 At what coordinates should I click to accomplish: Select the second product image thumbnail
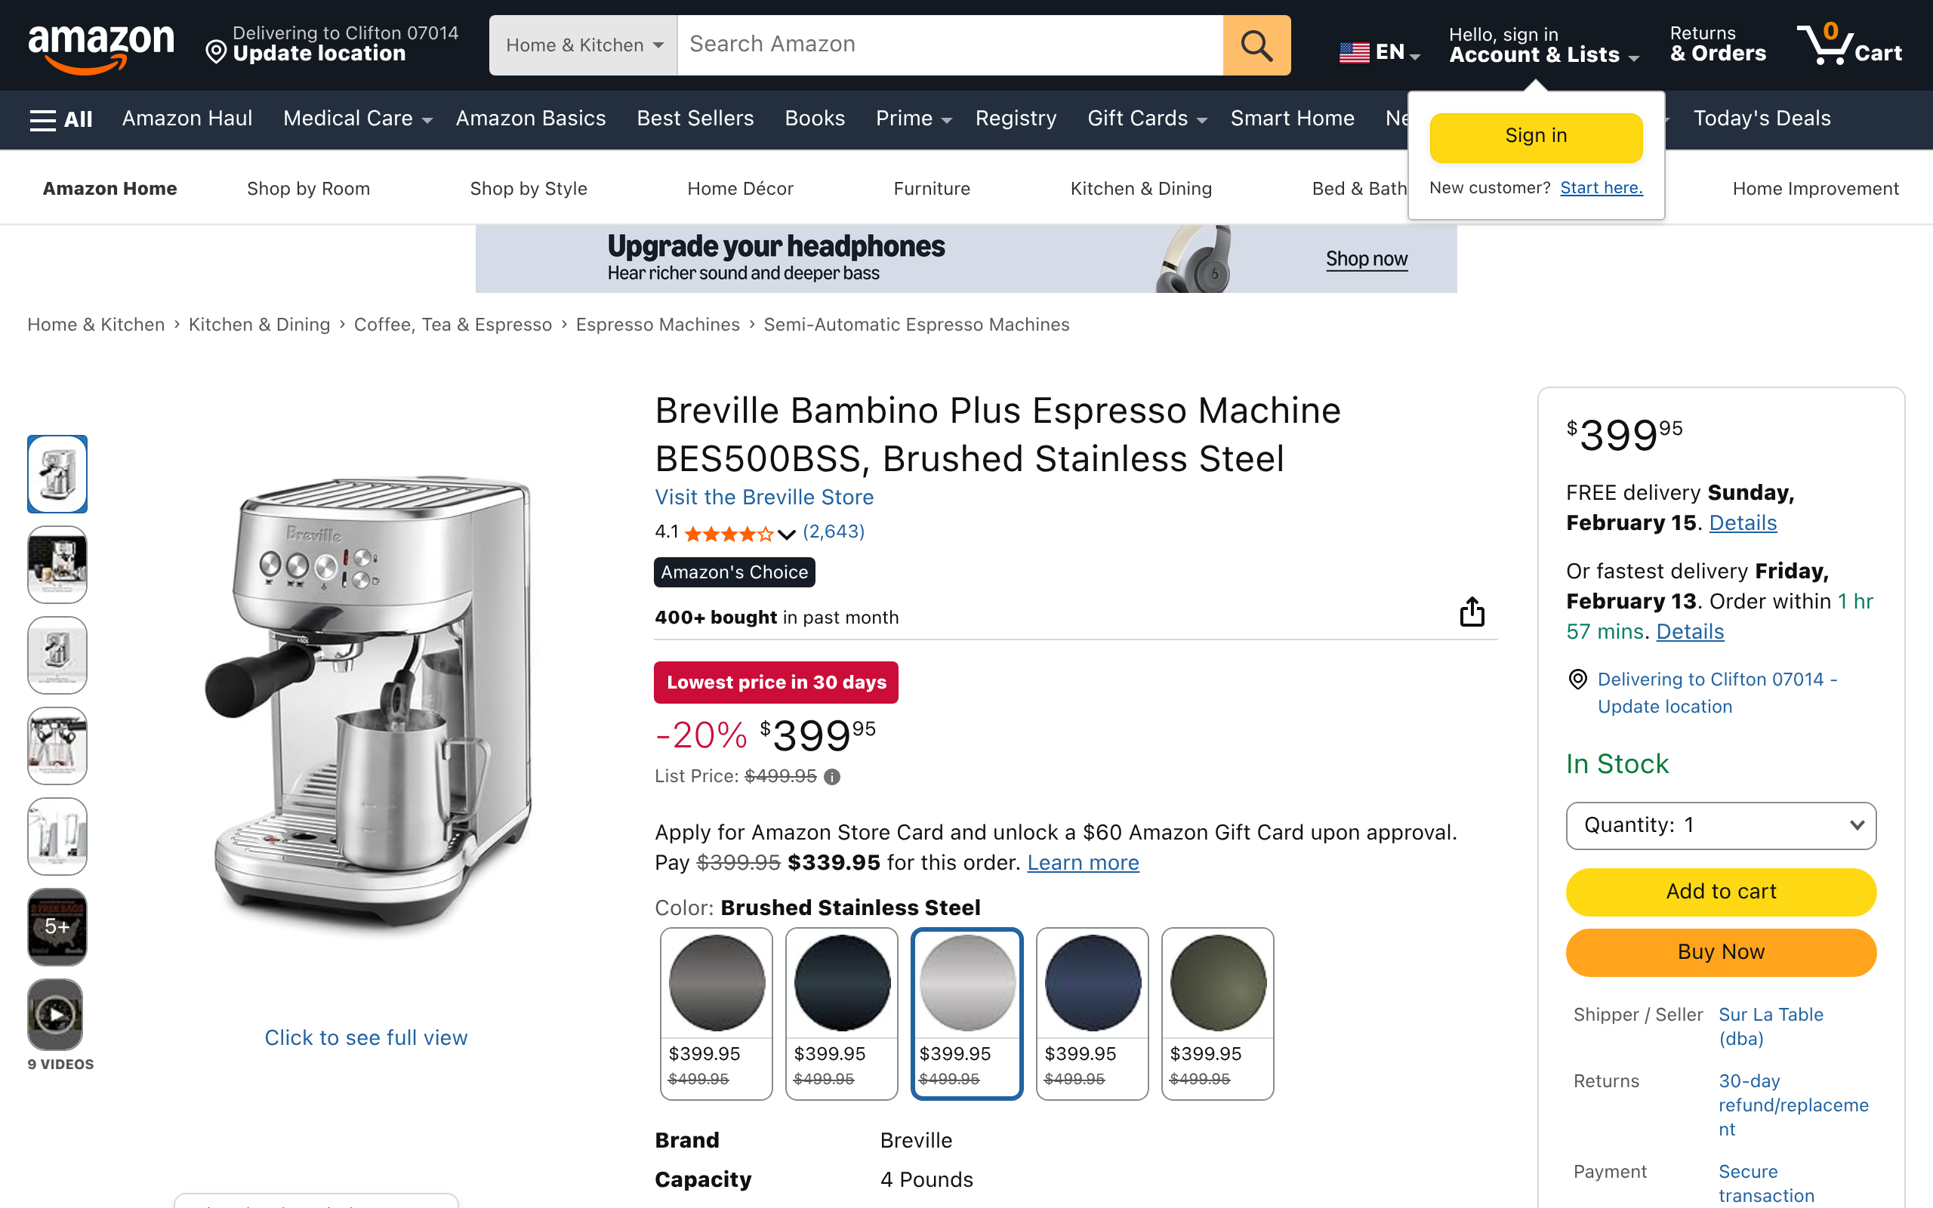(x=57, y=564)
